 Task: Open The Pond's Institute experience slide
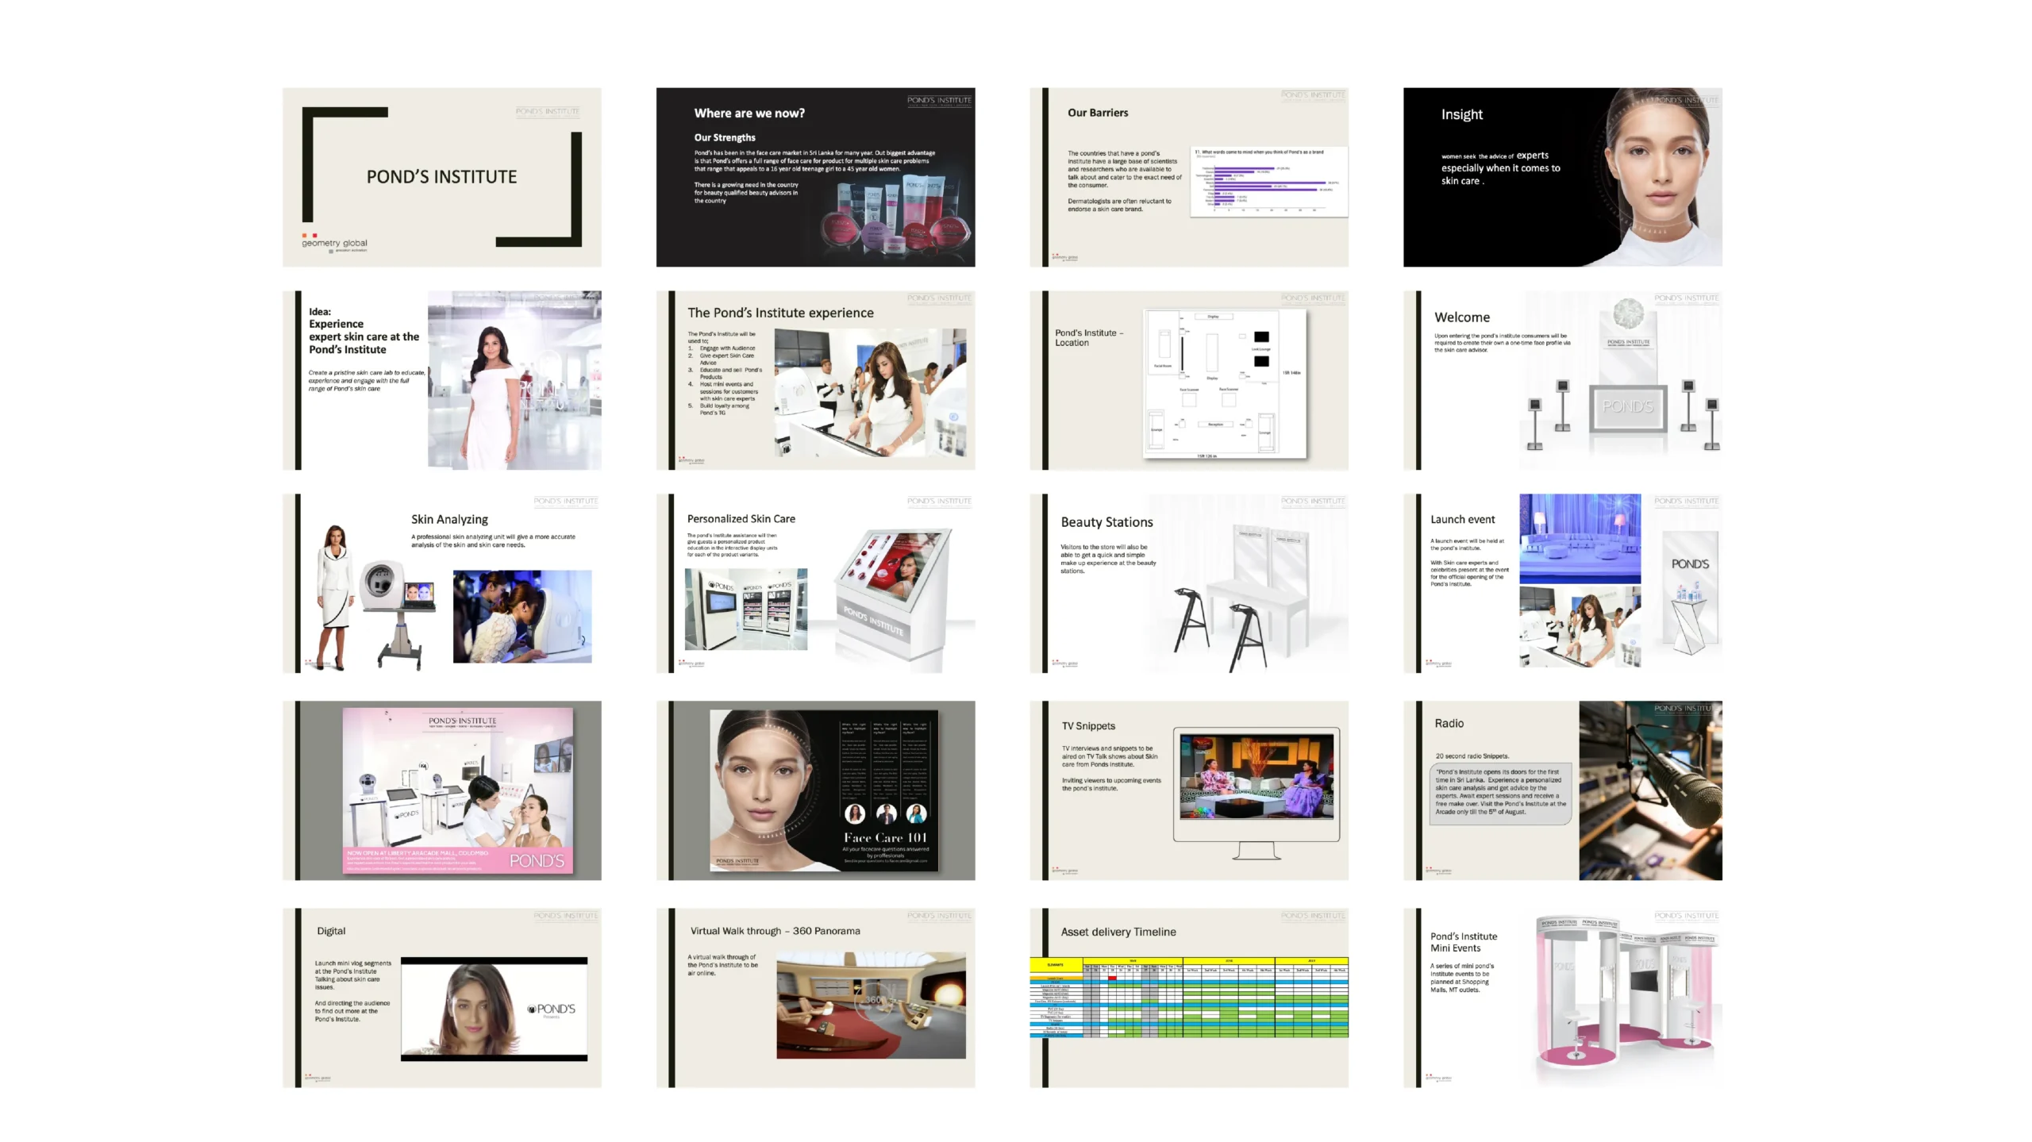tap(815, 380)
